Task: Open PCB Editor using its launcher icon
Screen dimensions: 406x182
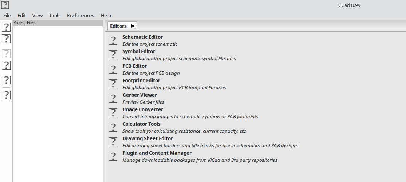Action: [x=113, y=69]
